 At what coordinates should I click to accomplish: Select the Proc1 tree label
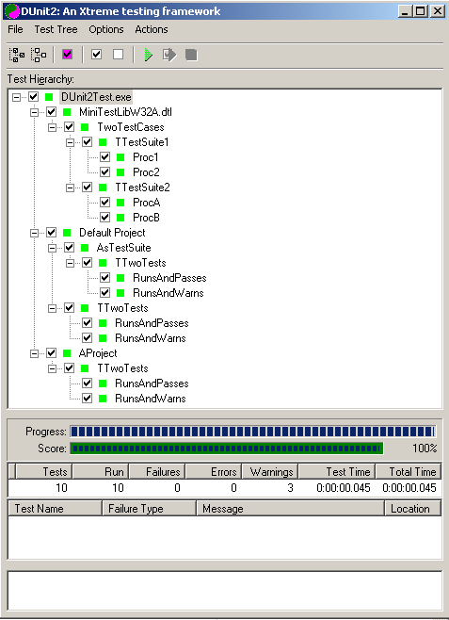145,157
